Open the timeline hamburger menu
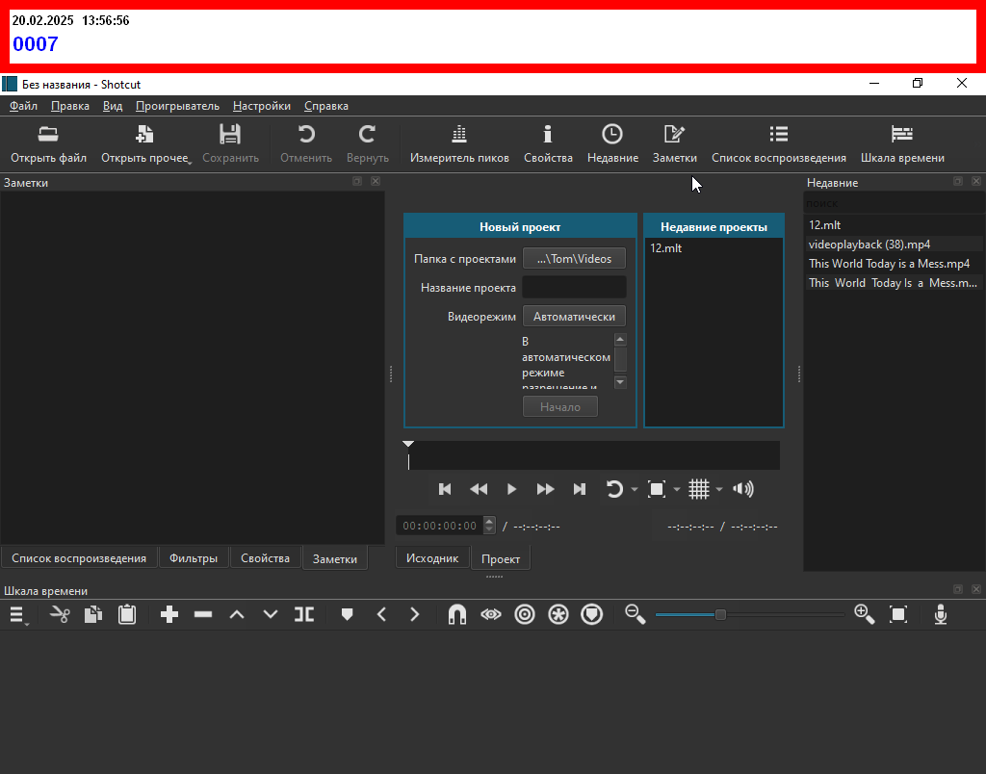Screen dimensions: 986x774 tap(17, 614)
